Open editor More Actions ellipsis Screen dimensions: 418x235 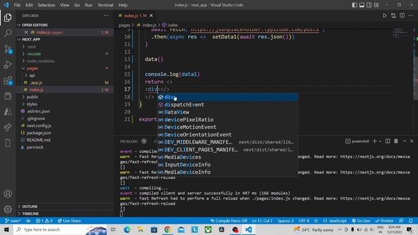point(411,16)
